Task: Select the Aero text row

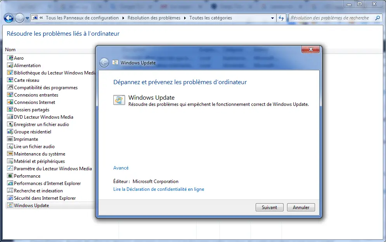Action: (19, 58)
